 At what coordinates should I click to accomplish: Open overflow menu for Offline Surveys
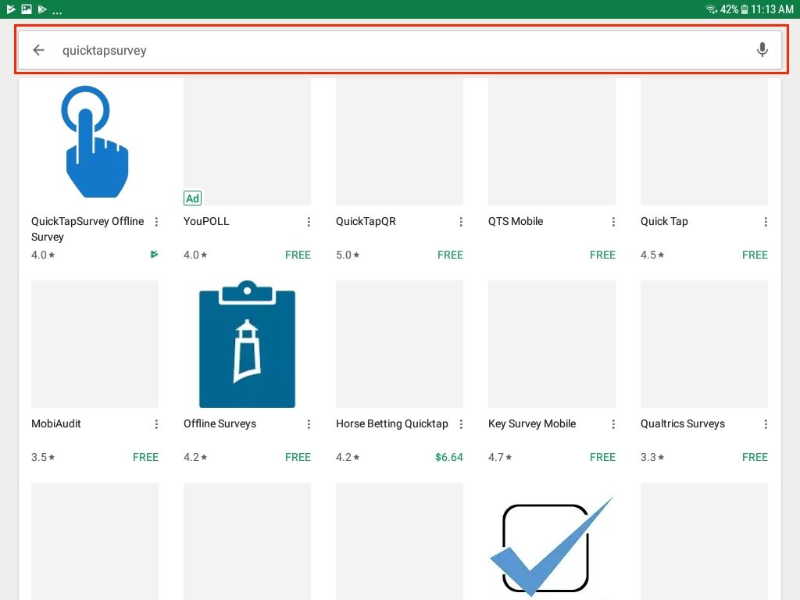[x=309, y=424]
